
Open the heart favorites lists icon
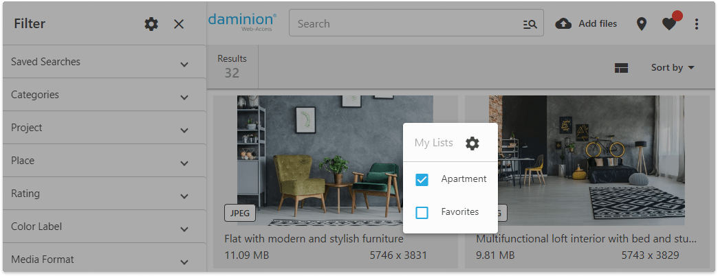pyautogui.click(x=669, y=24)
